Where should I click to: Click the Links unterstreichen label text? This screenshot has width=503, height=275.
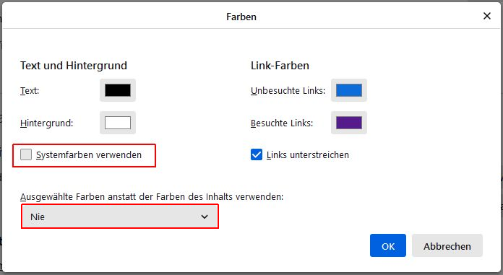tap(308, 154)
